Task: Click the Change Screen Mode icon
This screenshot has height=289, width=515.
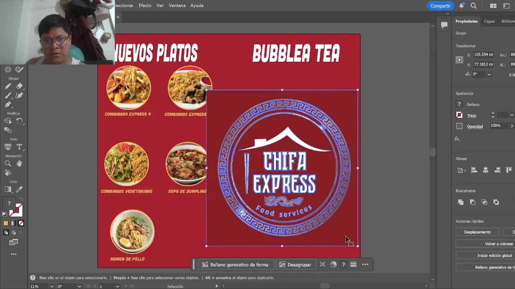Action: coord(14,242)
